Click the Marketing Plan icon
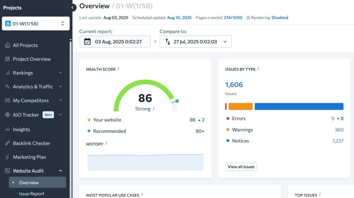The width and height of the screenshot is (354, 198). pyautogui.click(x=7, y=157)
